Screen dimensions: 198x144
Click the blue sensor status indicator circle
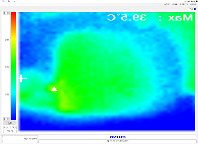tap(195, 9)
